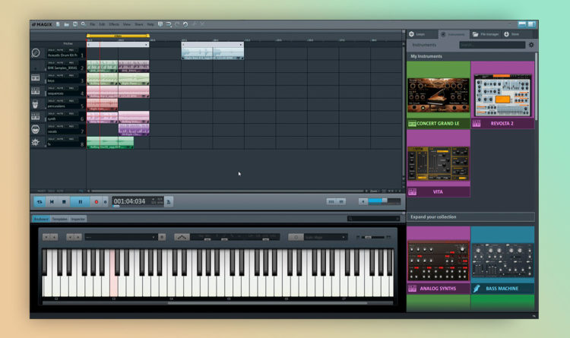Open the scale selection dropdown in keyboard panel
Image resolution: width=570 pixels, height=338 pixels.
point(325,237)
